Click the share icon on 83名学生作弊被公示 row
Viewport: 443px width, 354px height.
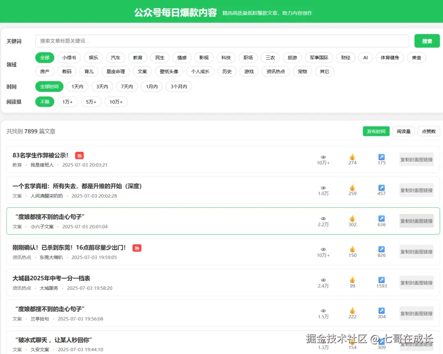click(381, 157)
